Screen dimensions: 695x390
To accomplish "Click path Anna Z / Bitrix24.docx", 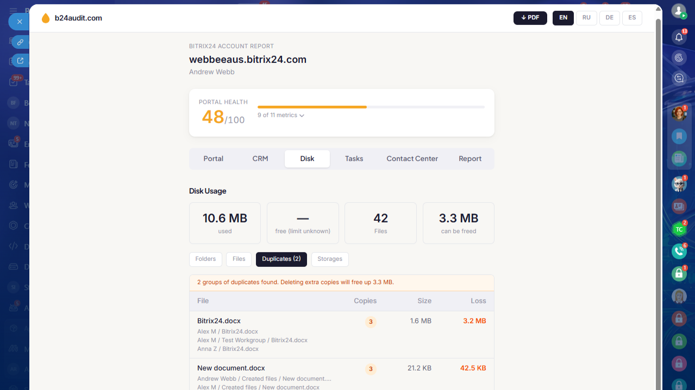I will coord(228,349).
